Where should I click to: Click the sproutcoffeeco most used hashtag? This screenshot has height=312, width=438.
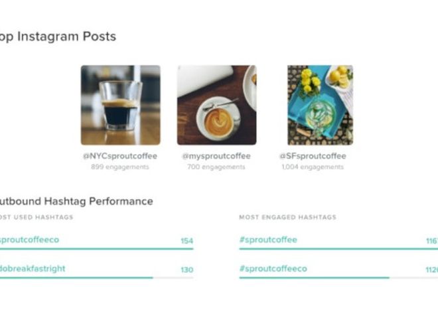[x=29, y=240]
